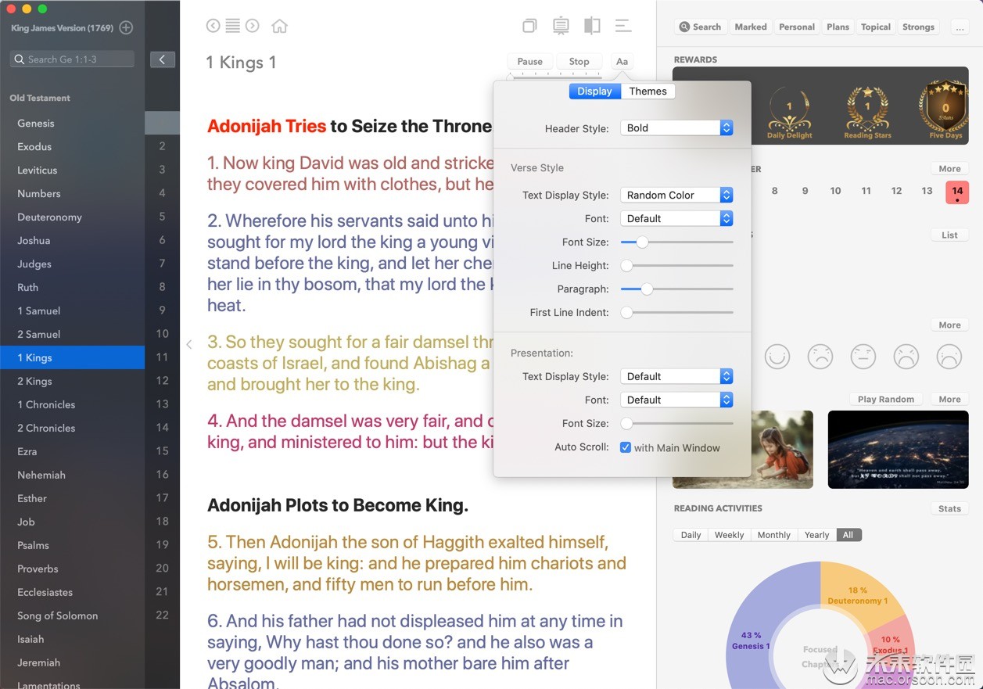Switch to Display tab
This screenshot has width=983, height=689.
tap(594, 92)
